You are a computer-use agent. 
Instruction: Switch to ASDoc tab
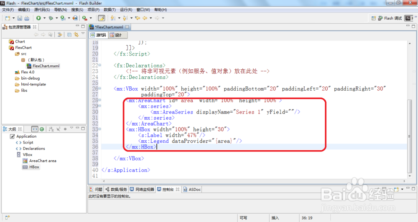[192, 189]
